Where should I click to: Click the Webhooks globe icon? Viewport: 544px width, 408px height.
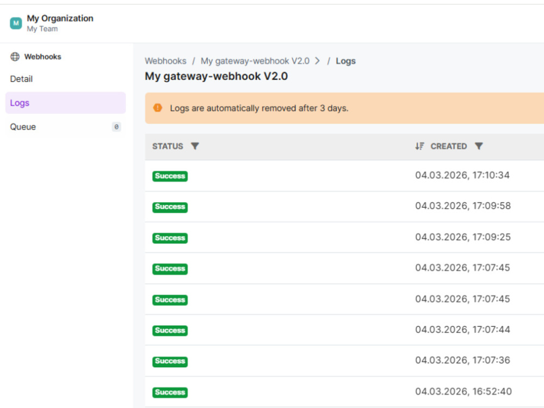pos(15,57)
